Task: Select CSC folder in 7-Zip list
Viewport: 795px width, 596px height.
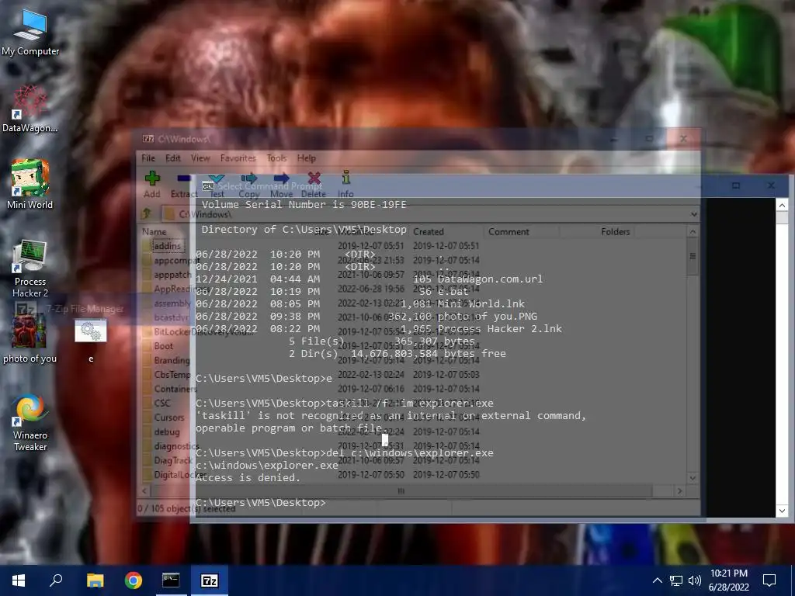Action: click(x=162, y=404)
